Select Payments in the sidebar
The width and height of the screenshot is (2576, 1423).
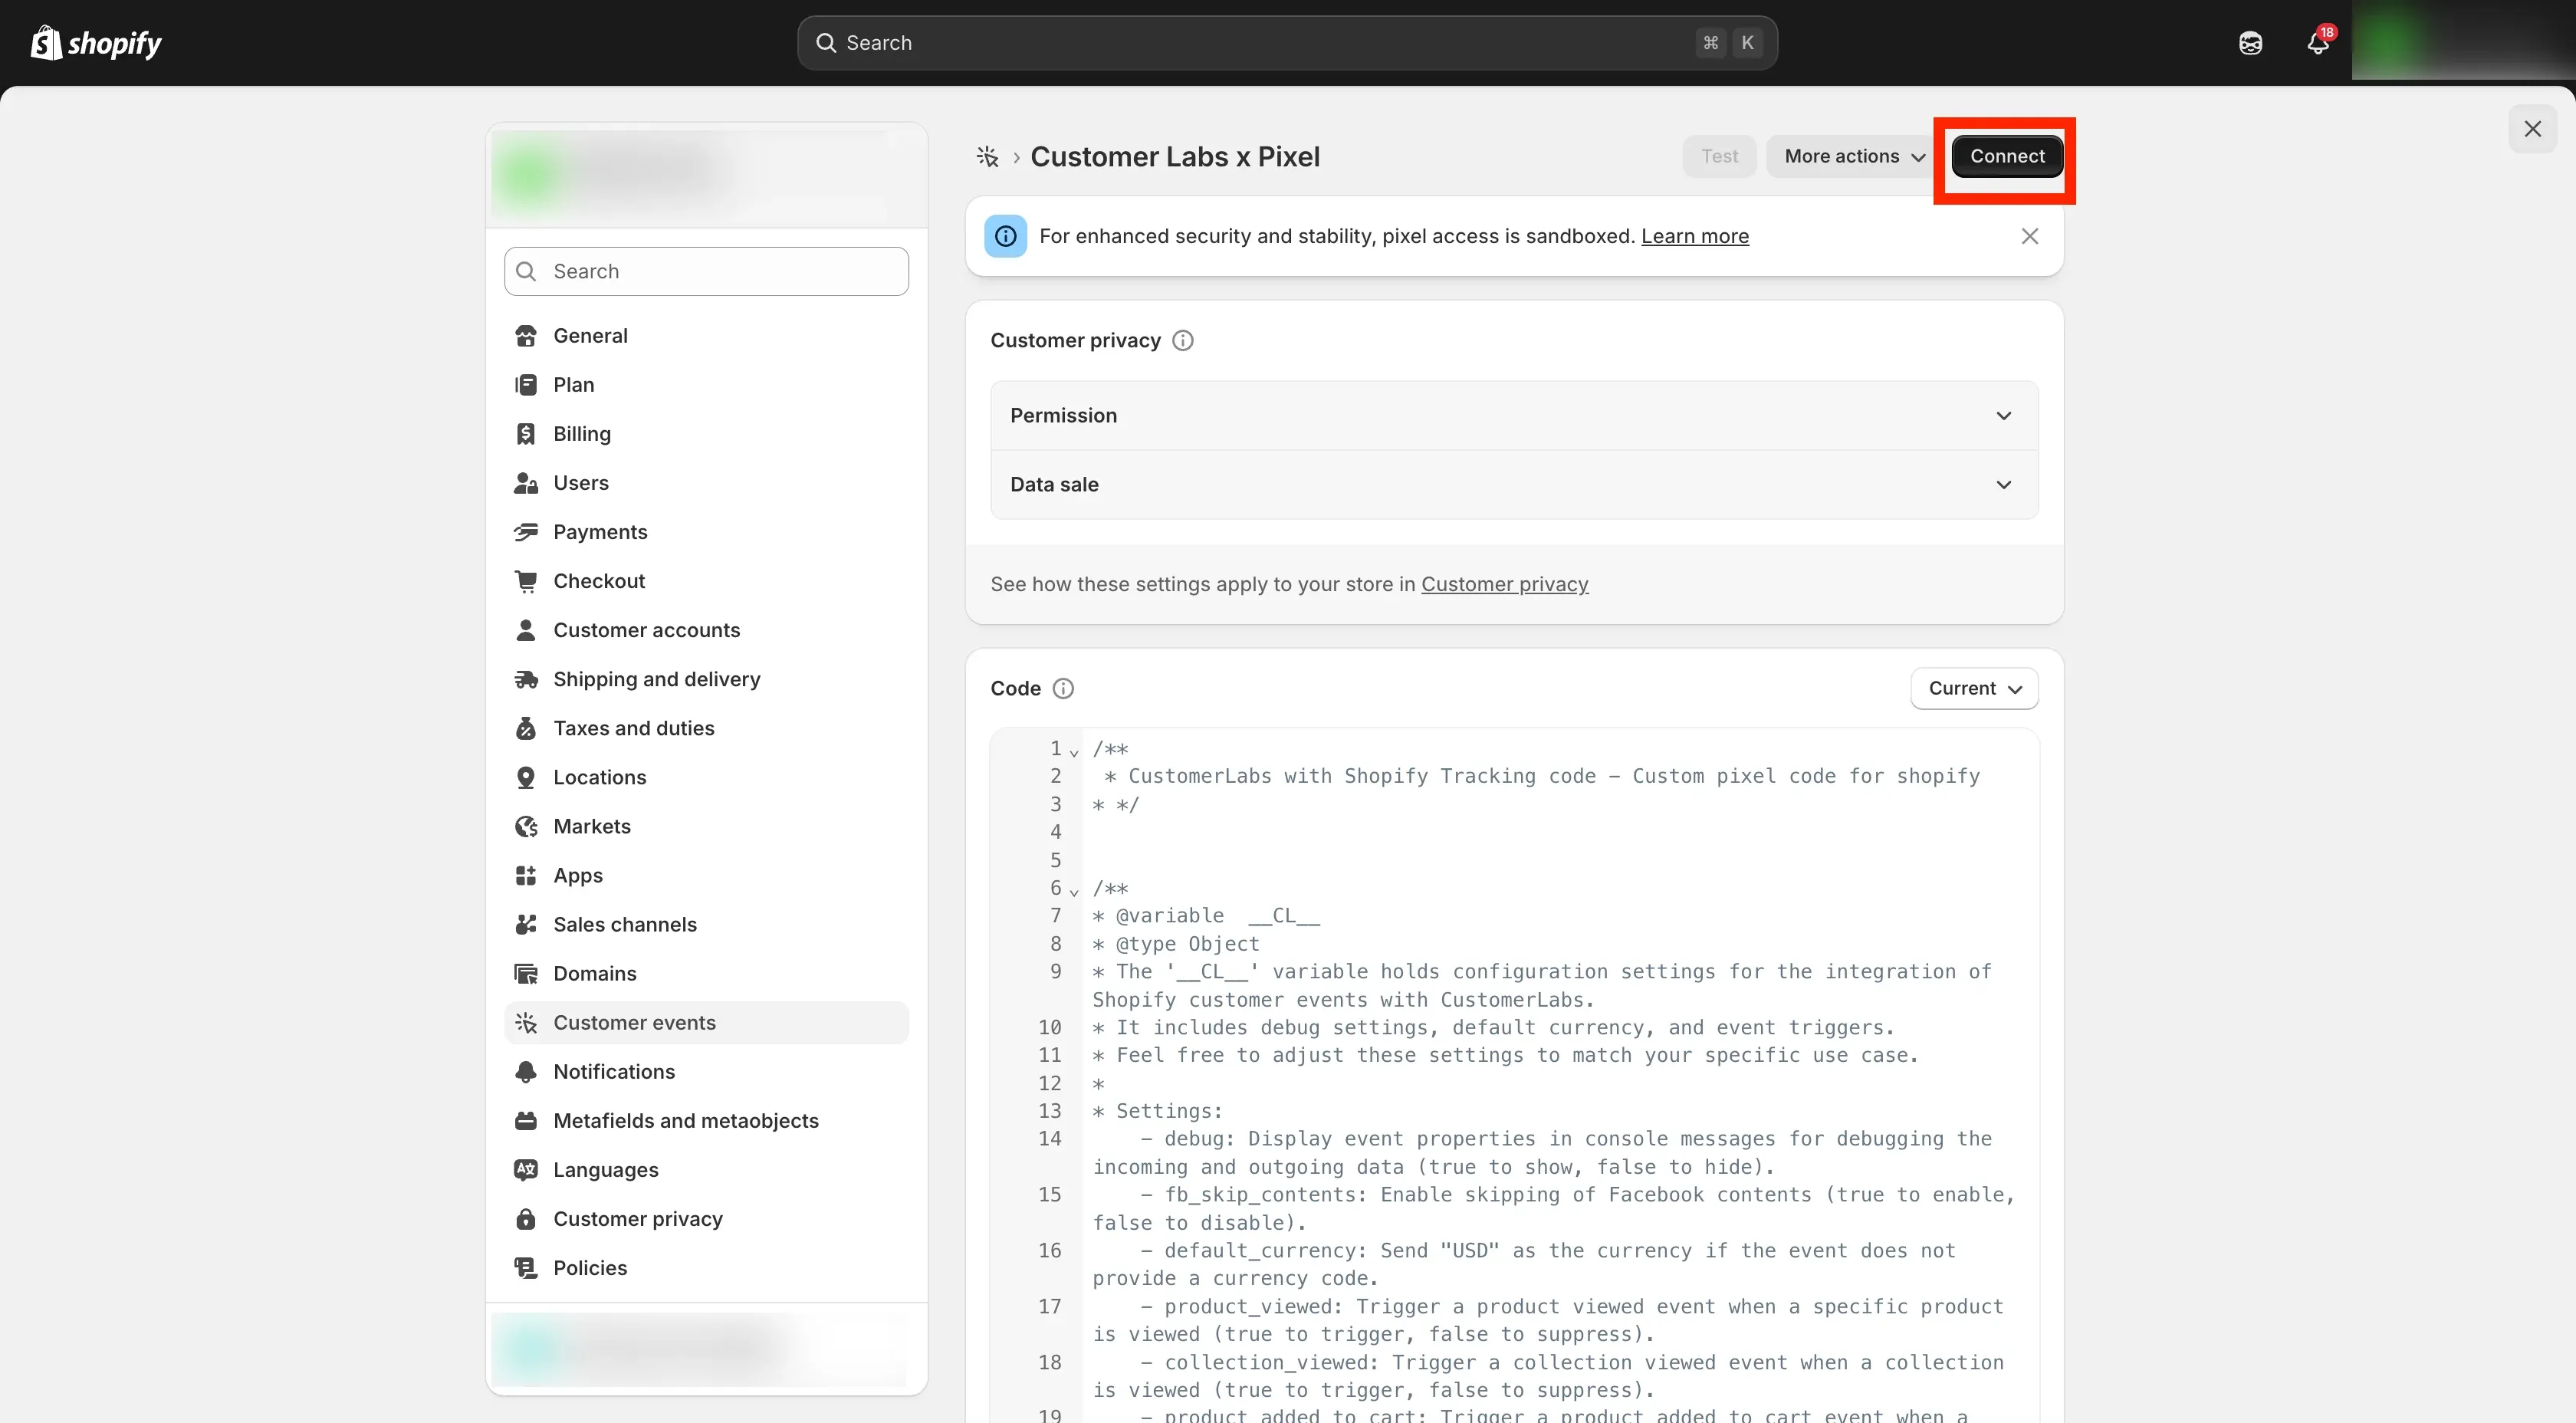[x=706, y=532]
